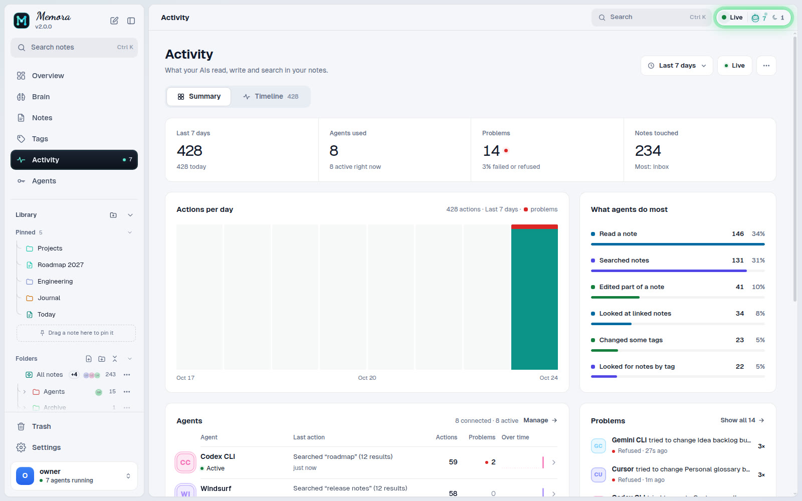The image size is (802, 501).
Task: Open Agents in the sidebar navigation
Action: (x=74, y=181)
